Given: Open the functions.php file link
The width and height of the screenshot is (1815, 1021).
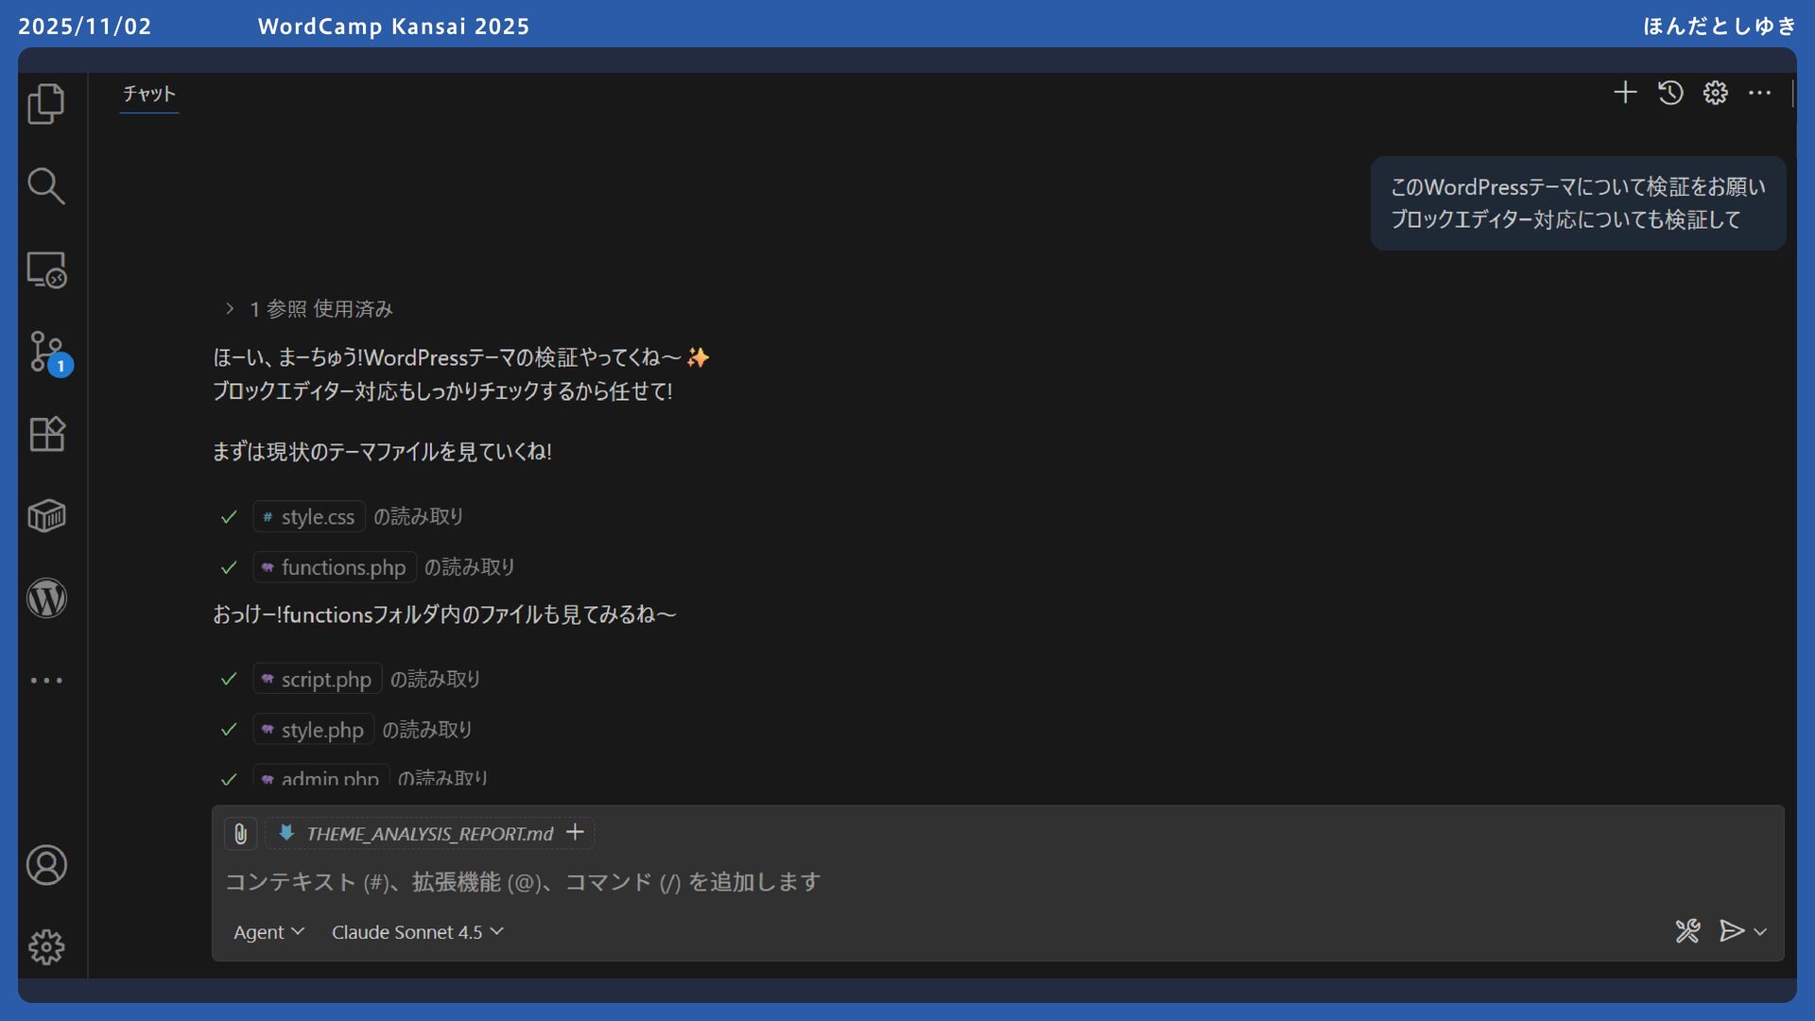Looking at the screenshot, I should (335, 567).
